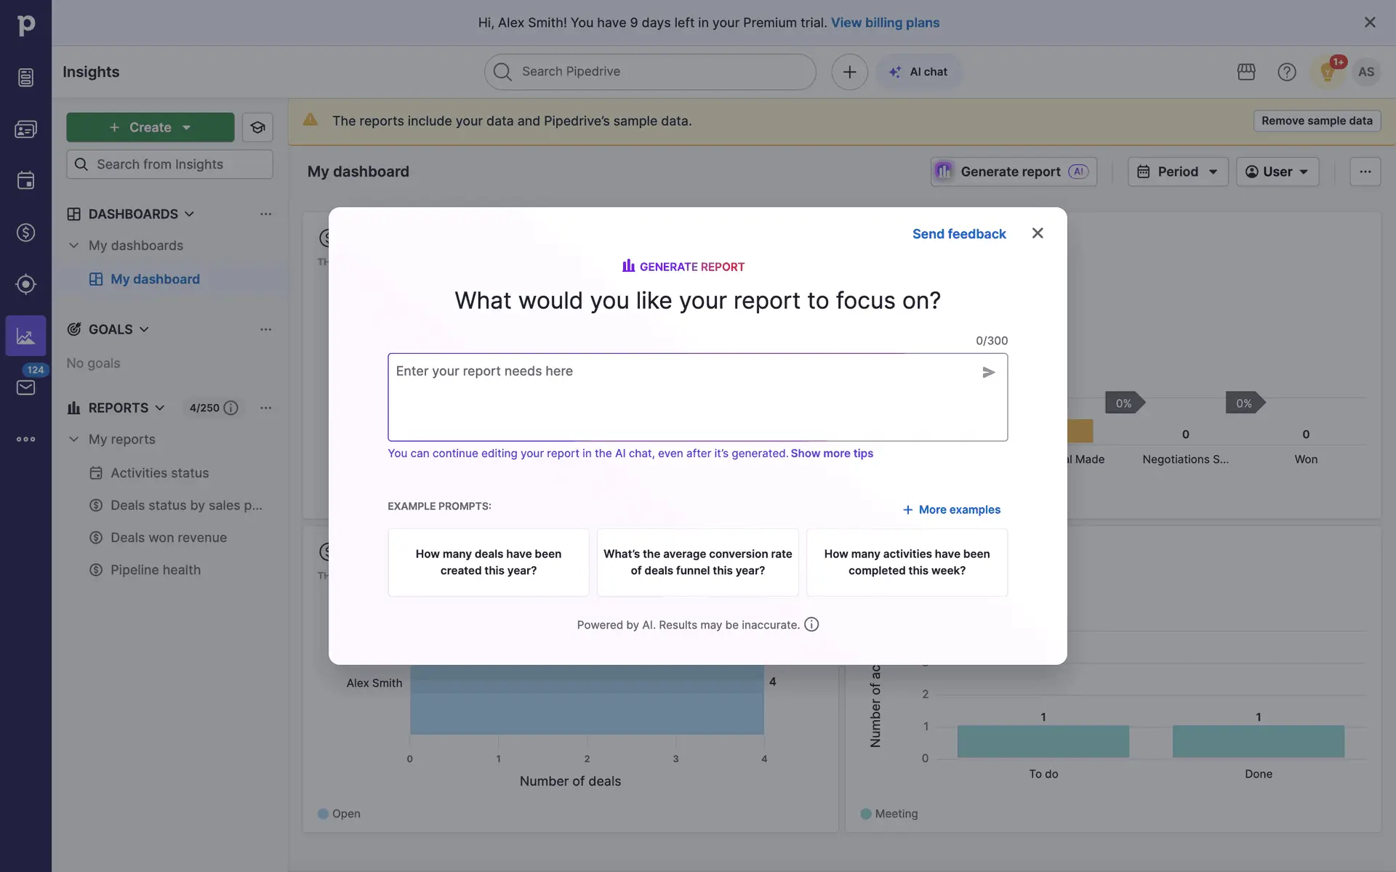The image size is (1396, 872).
Task: Click the AI info icon beside disclaimer
Action: click(811, 624)
